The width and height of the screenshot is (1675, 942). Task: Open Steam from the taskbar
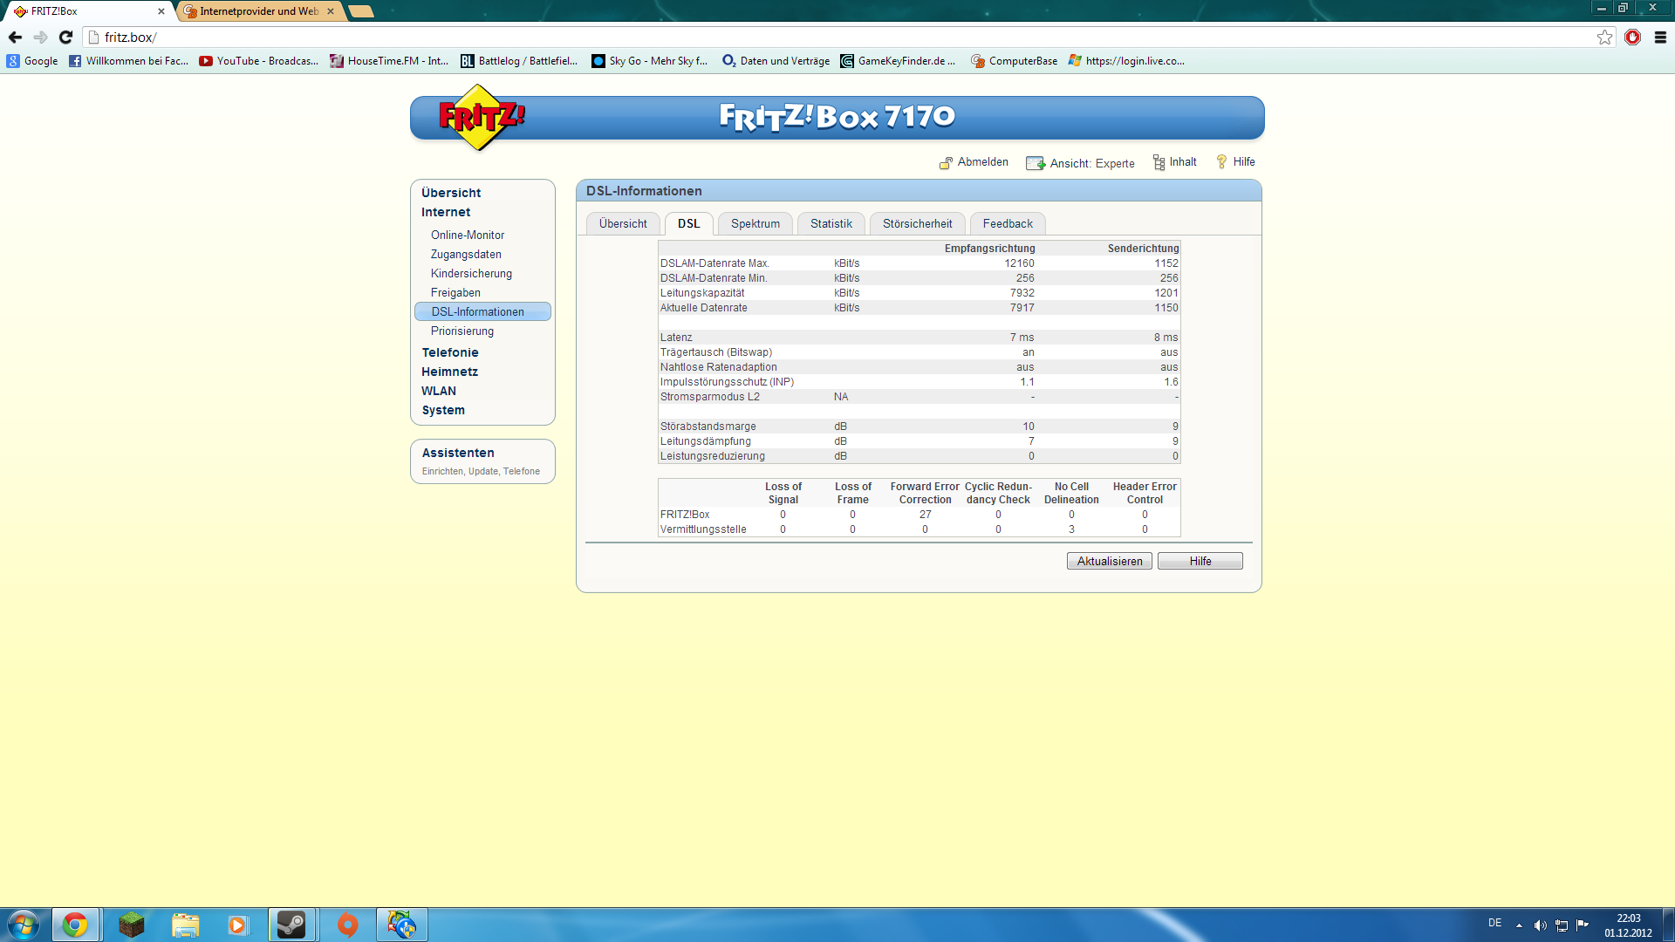tap(291, 925)
